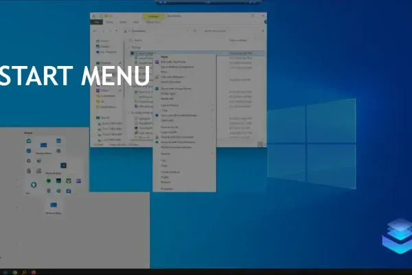
Task: Open the Tips lightbulb tile
Action: [34, 185]
